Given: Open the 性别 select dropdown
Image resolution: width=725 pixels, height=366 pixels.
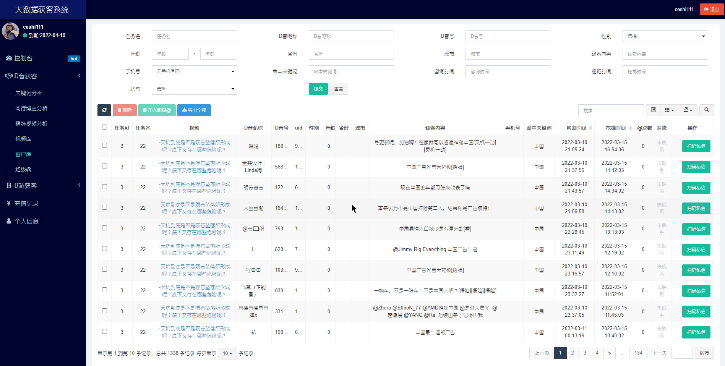Looking at the screenshot, I should 665,36.
